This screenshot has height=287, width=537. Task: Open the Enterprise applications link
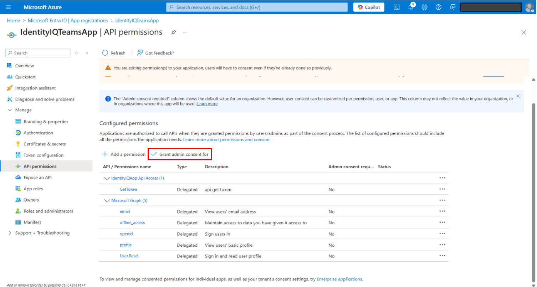pos(339,279)
